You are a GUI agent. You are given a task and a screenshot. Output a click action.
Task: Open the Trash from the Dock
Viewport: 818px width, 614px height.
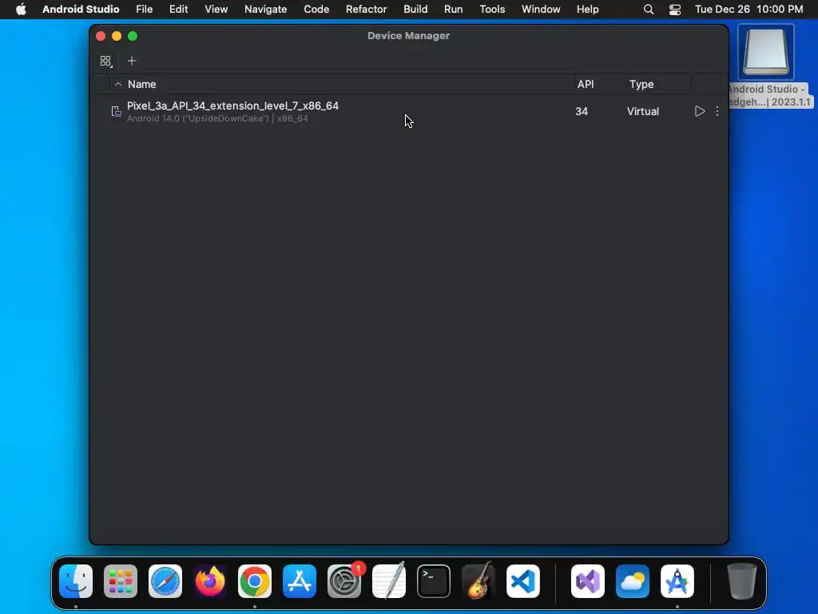742,581
